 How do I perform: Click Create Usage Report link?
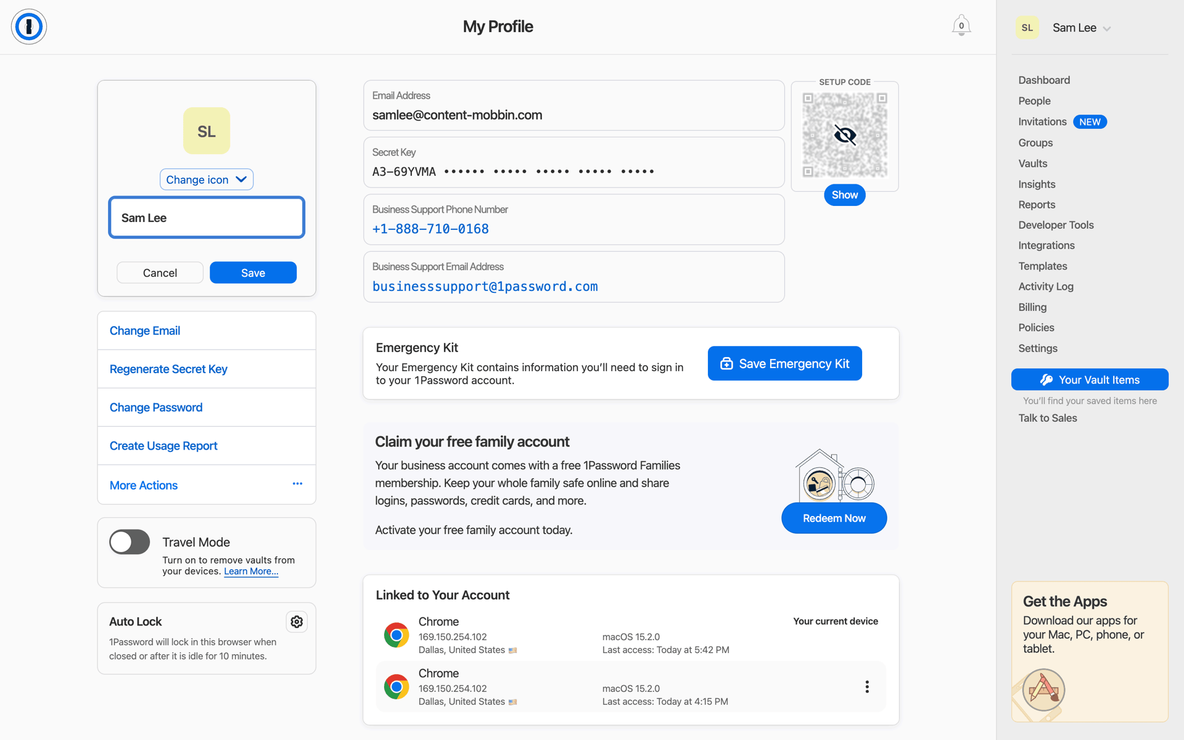[x=163, y=446]
